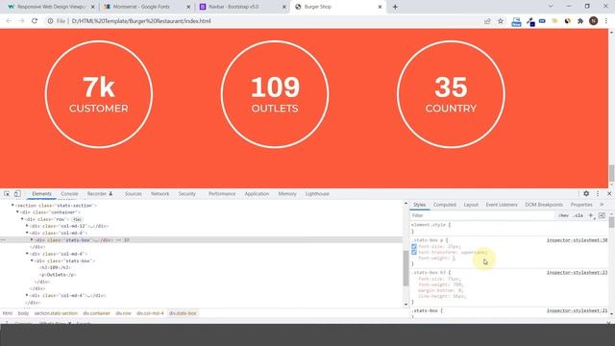Switch to the Properties sidebar tab
The height and width of the screenshot is (346, 615).
pyautogui.click(x=581, y=205)
